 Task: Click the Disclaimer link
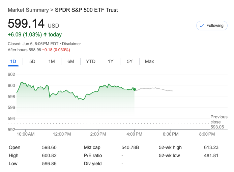[x=71, y=44]
